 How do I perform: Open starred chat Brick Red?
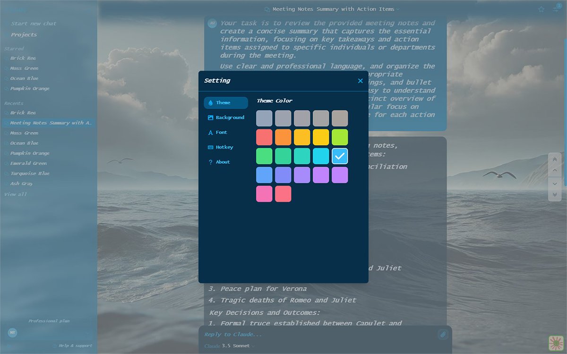click(23, 59)
